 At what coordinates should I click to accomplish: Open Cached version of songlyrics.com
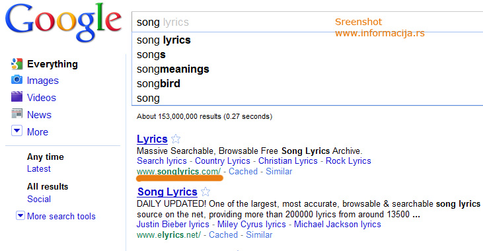[243, 171]
